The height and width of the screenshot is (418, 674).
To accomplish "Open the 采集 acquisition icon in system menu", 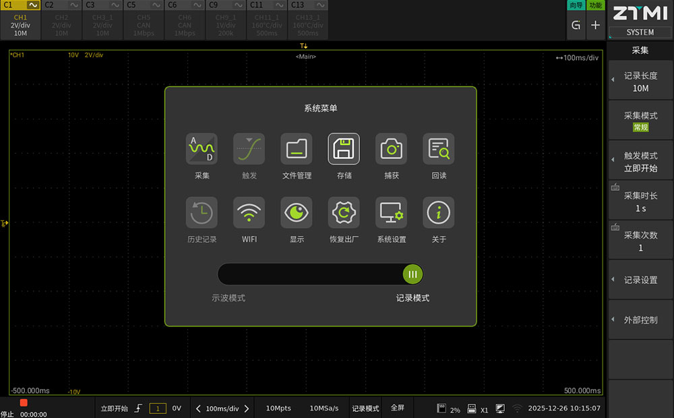I will 202,149.
